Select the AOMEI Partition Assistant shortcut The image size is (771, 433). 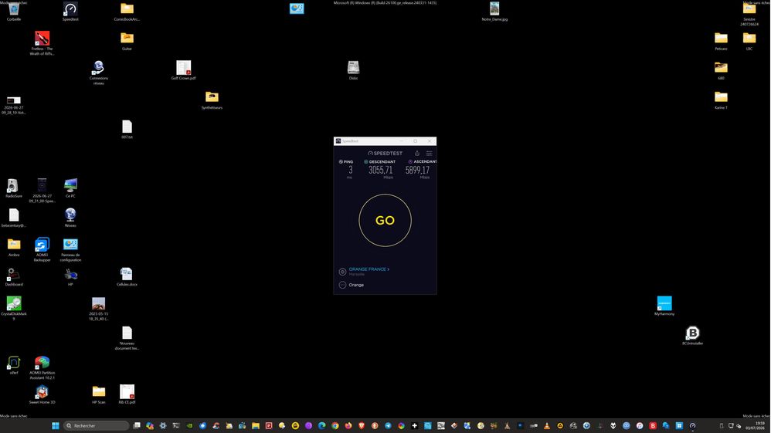42,367
